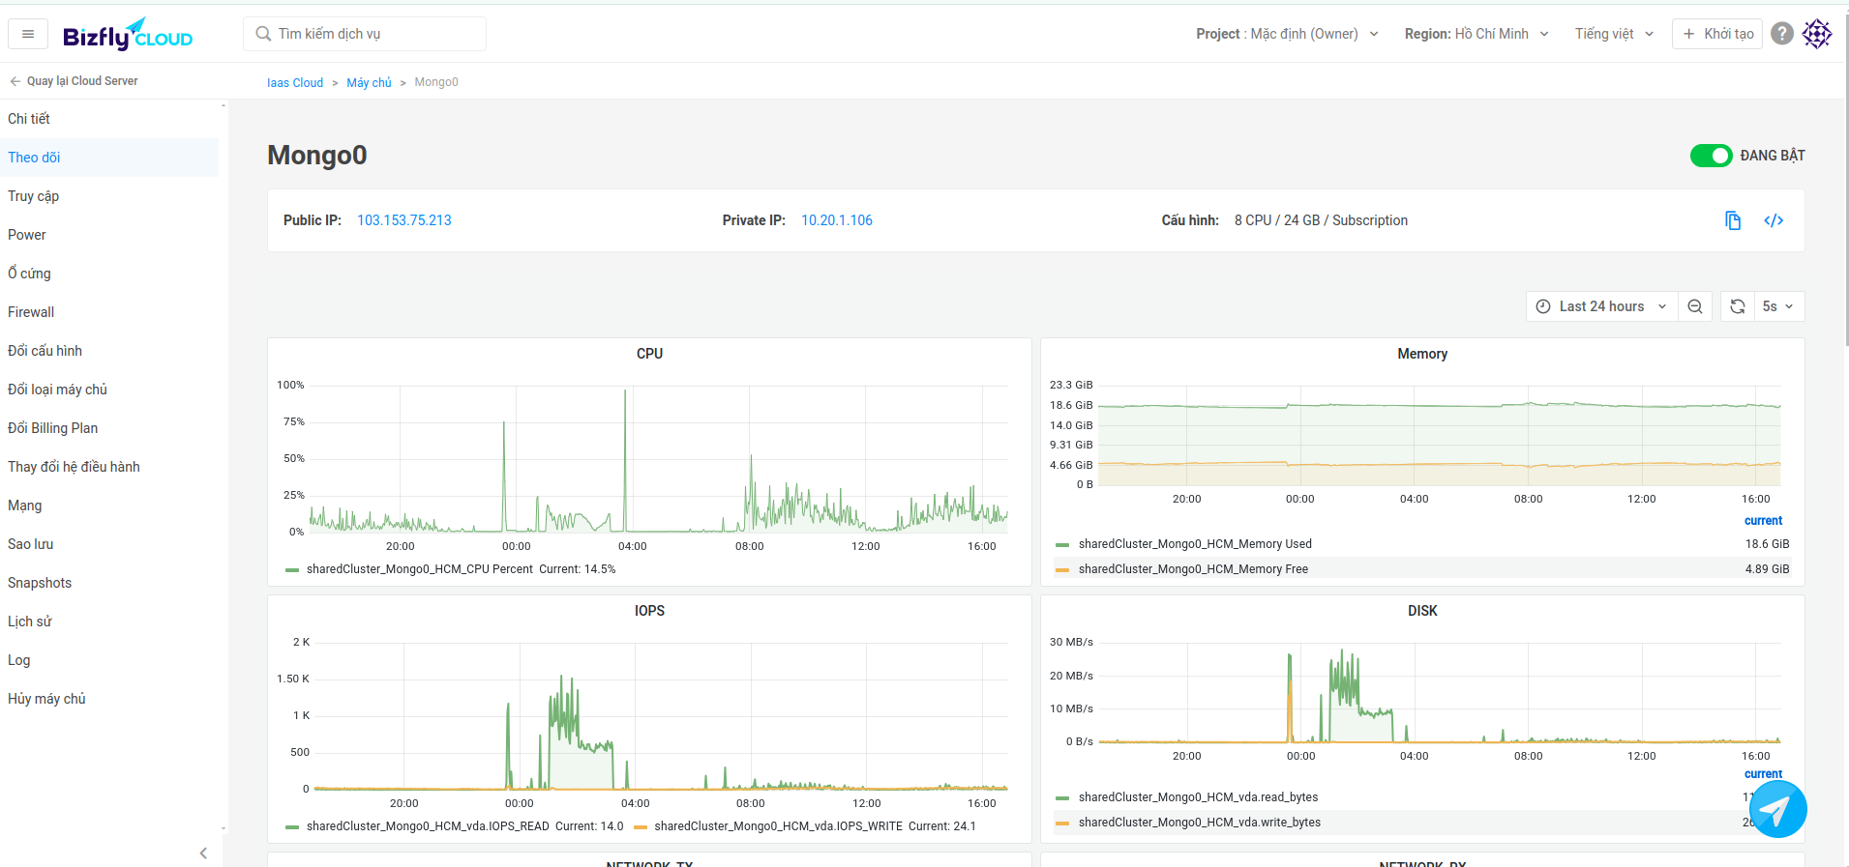Screen dimensions: 1849x867
Task: Collapse the sidebar with left chevron
Action: coord(203,853)
